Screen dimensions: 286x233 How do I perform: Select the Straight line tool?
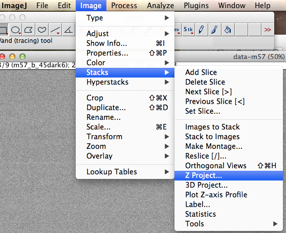coord(55,30)
